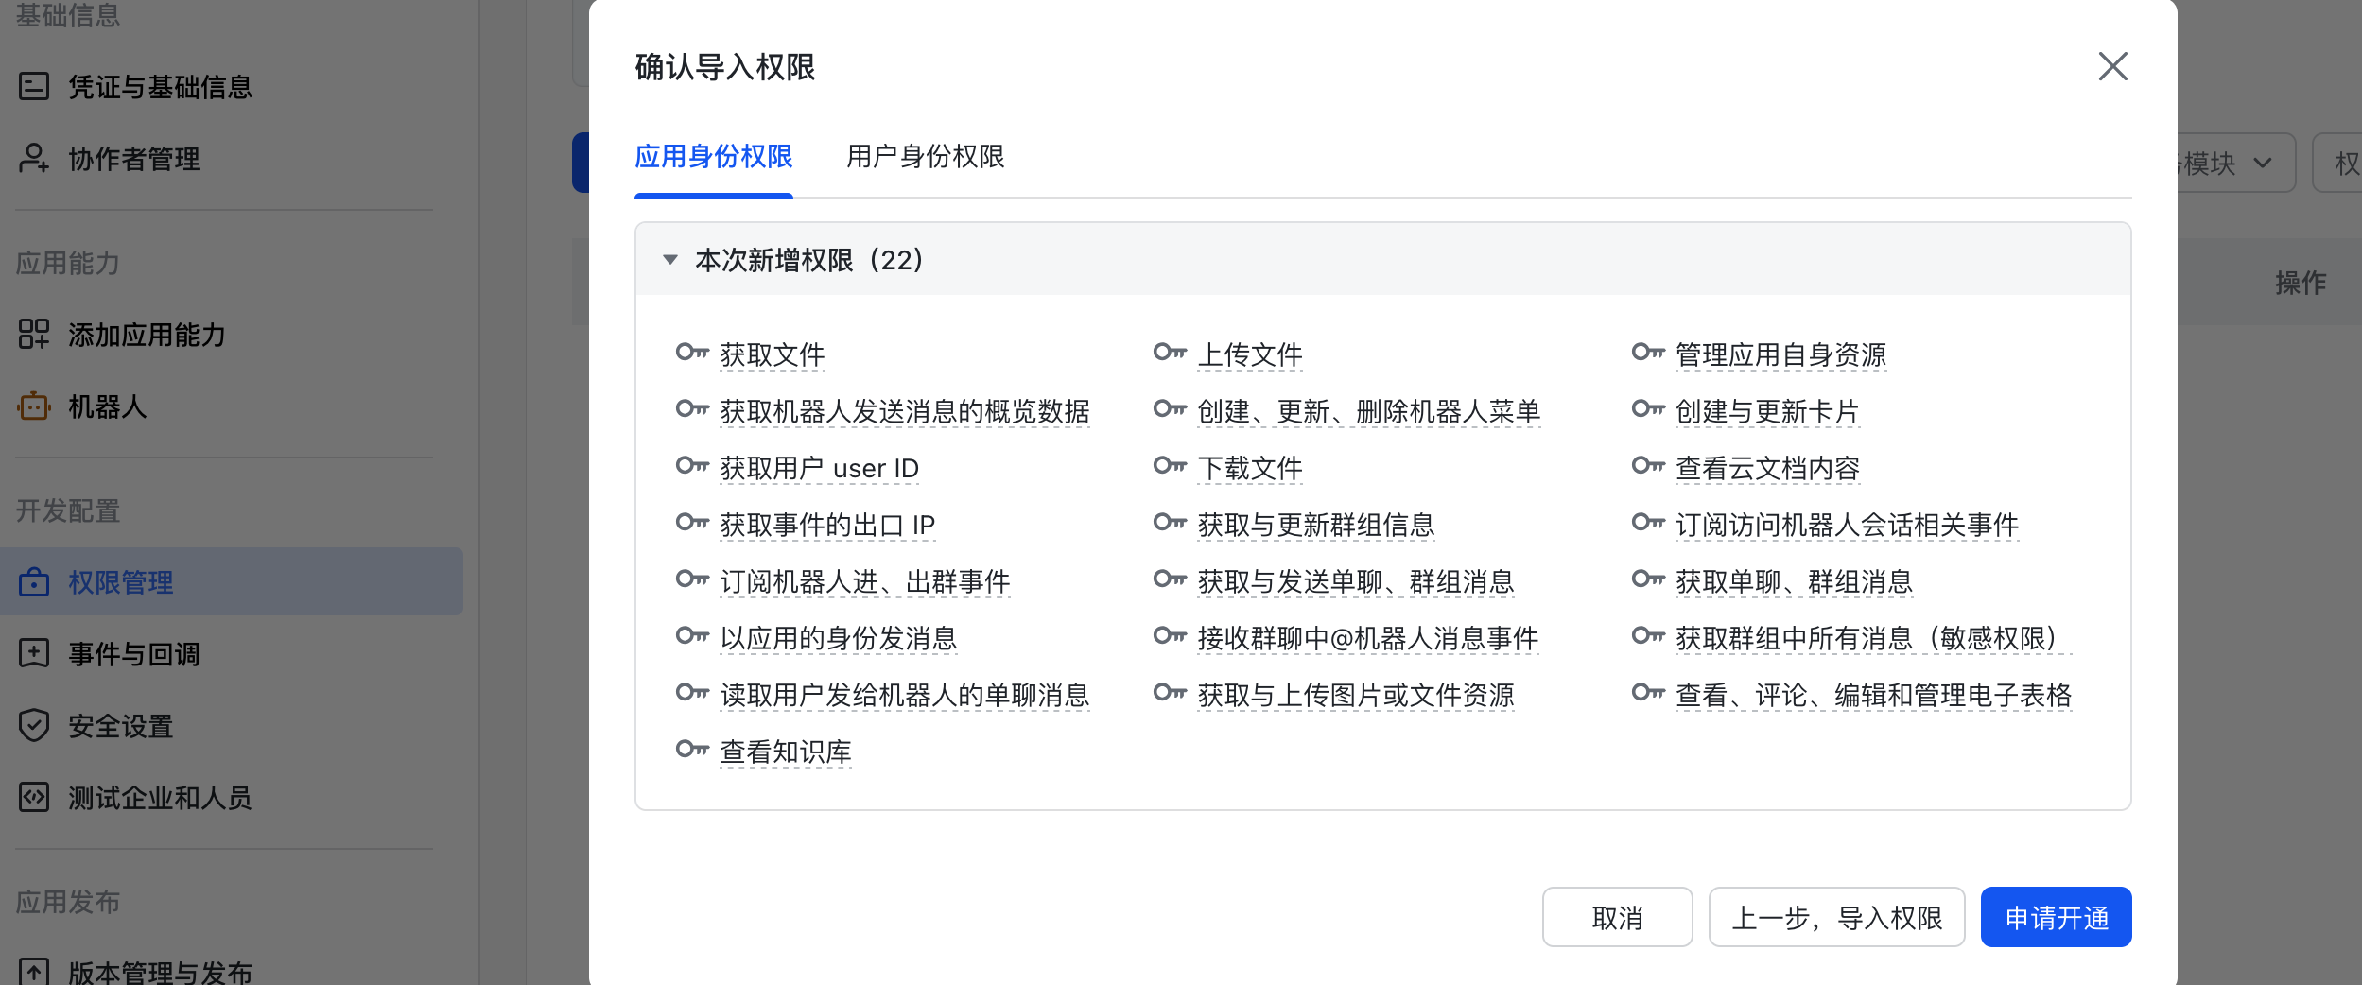Click the 取消 button
This screenshot has width=2362, height=985.
click(1617, 917)
